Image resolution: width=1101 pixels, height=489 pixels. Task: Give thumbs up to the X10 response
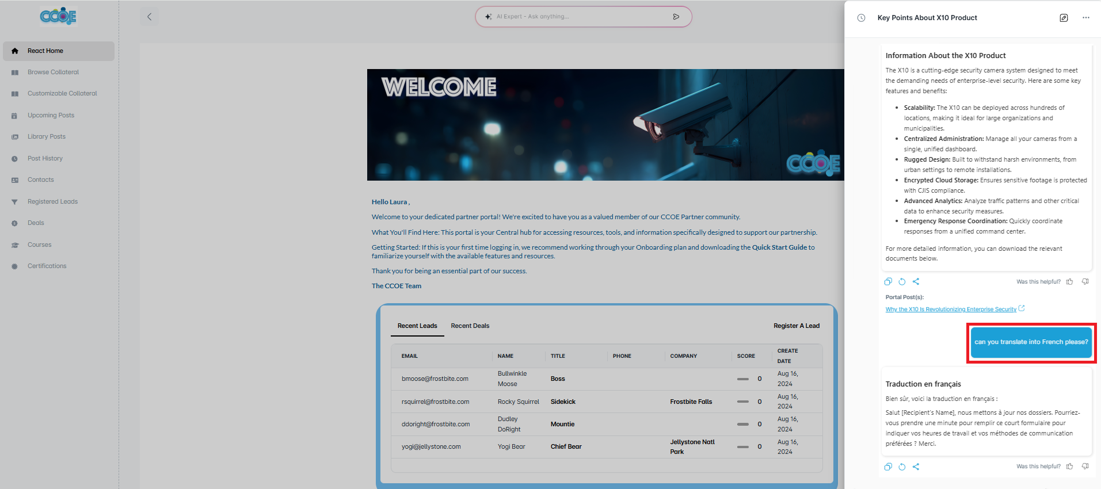(x=1069, y=281)
